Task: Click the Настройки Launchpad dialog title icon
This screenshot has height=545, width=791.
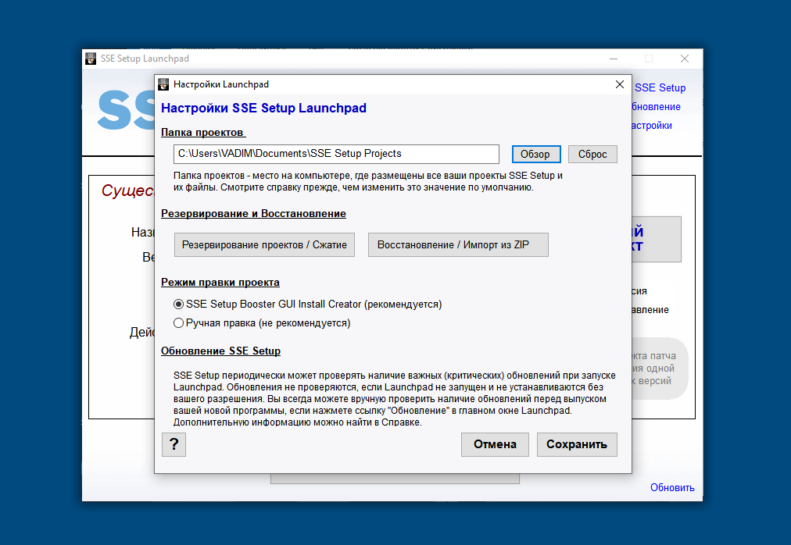Action: click(163, 84)
